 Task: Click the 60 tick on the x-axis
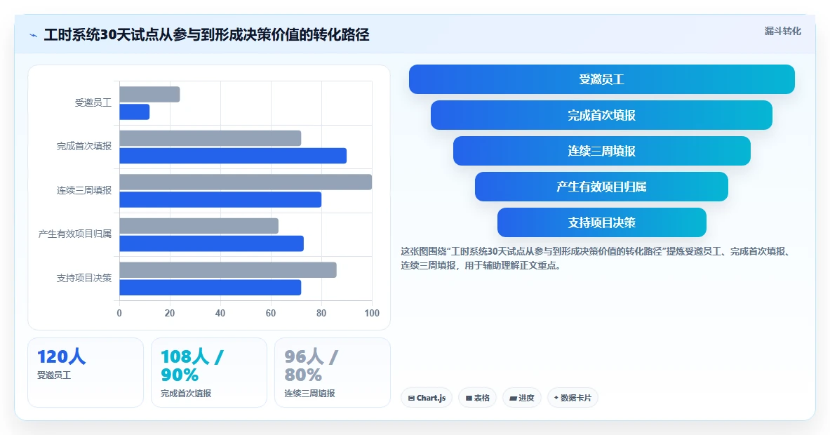pyautogui.click(x=271, y=314)
